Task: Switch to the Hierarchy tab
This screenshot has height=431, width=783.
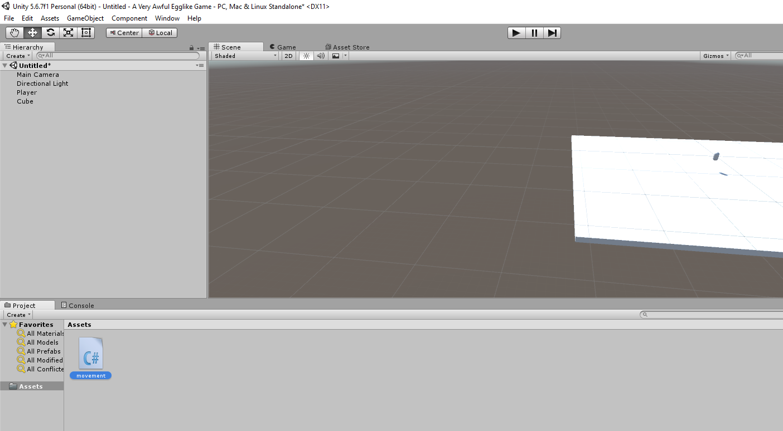Action: point(28,47)
